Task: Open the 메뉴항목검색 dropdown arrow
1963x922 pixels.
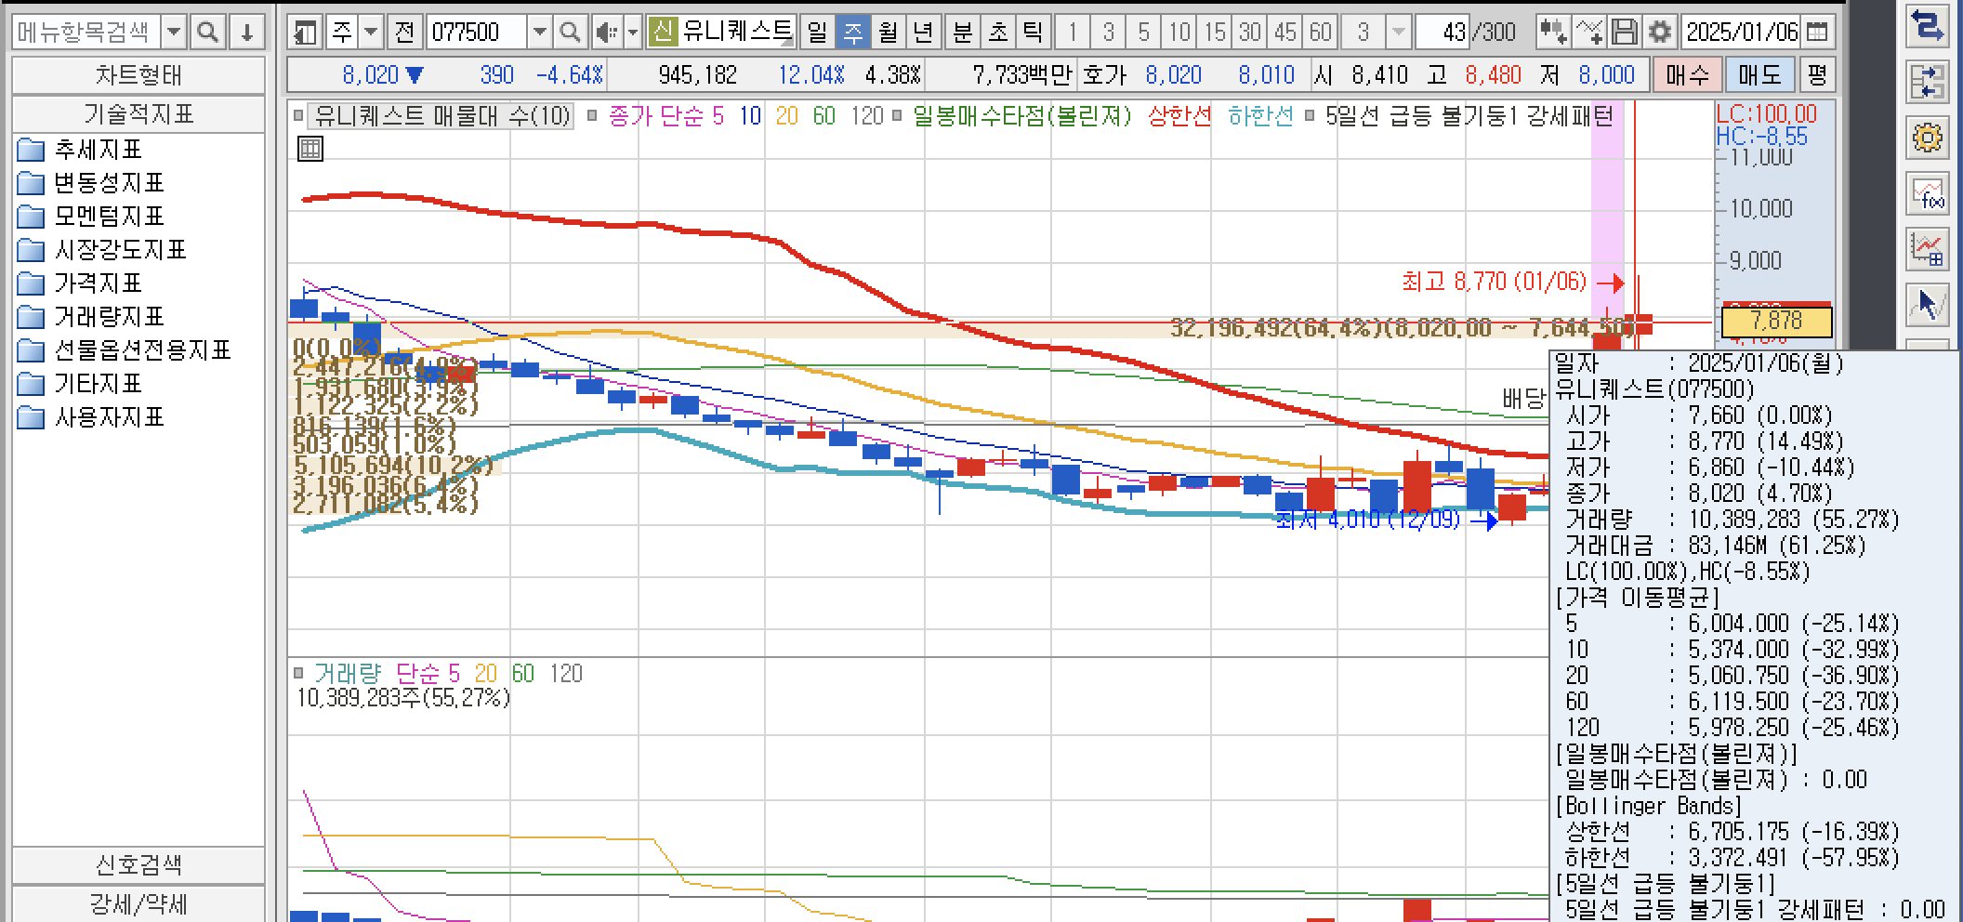Action: 174,33
